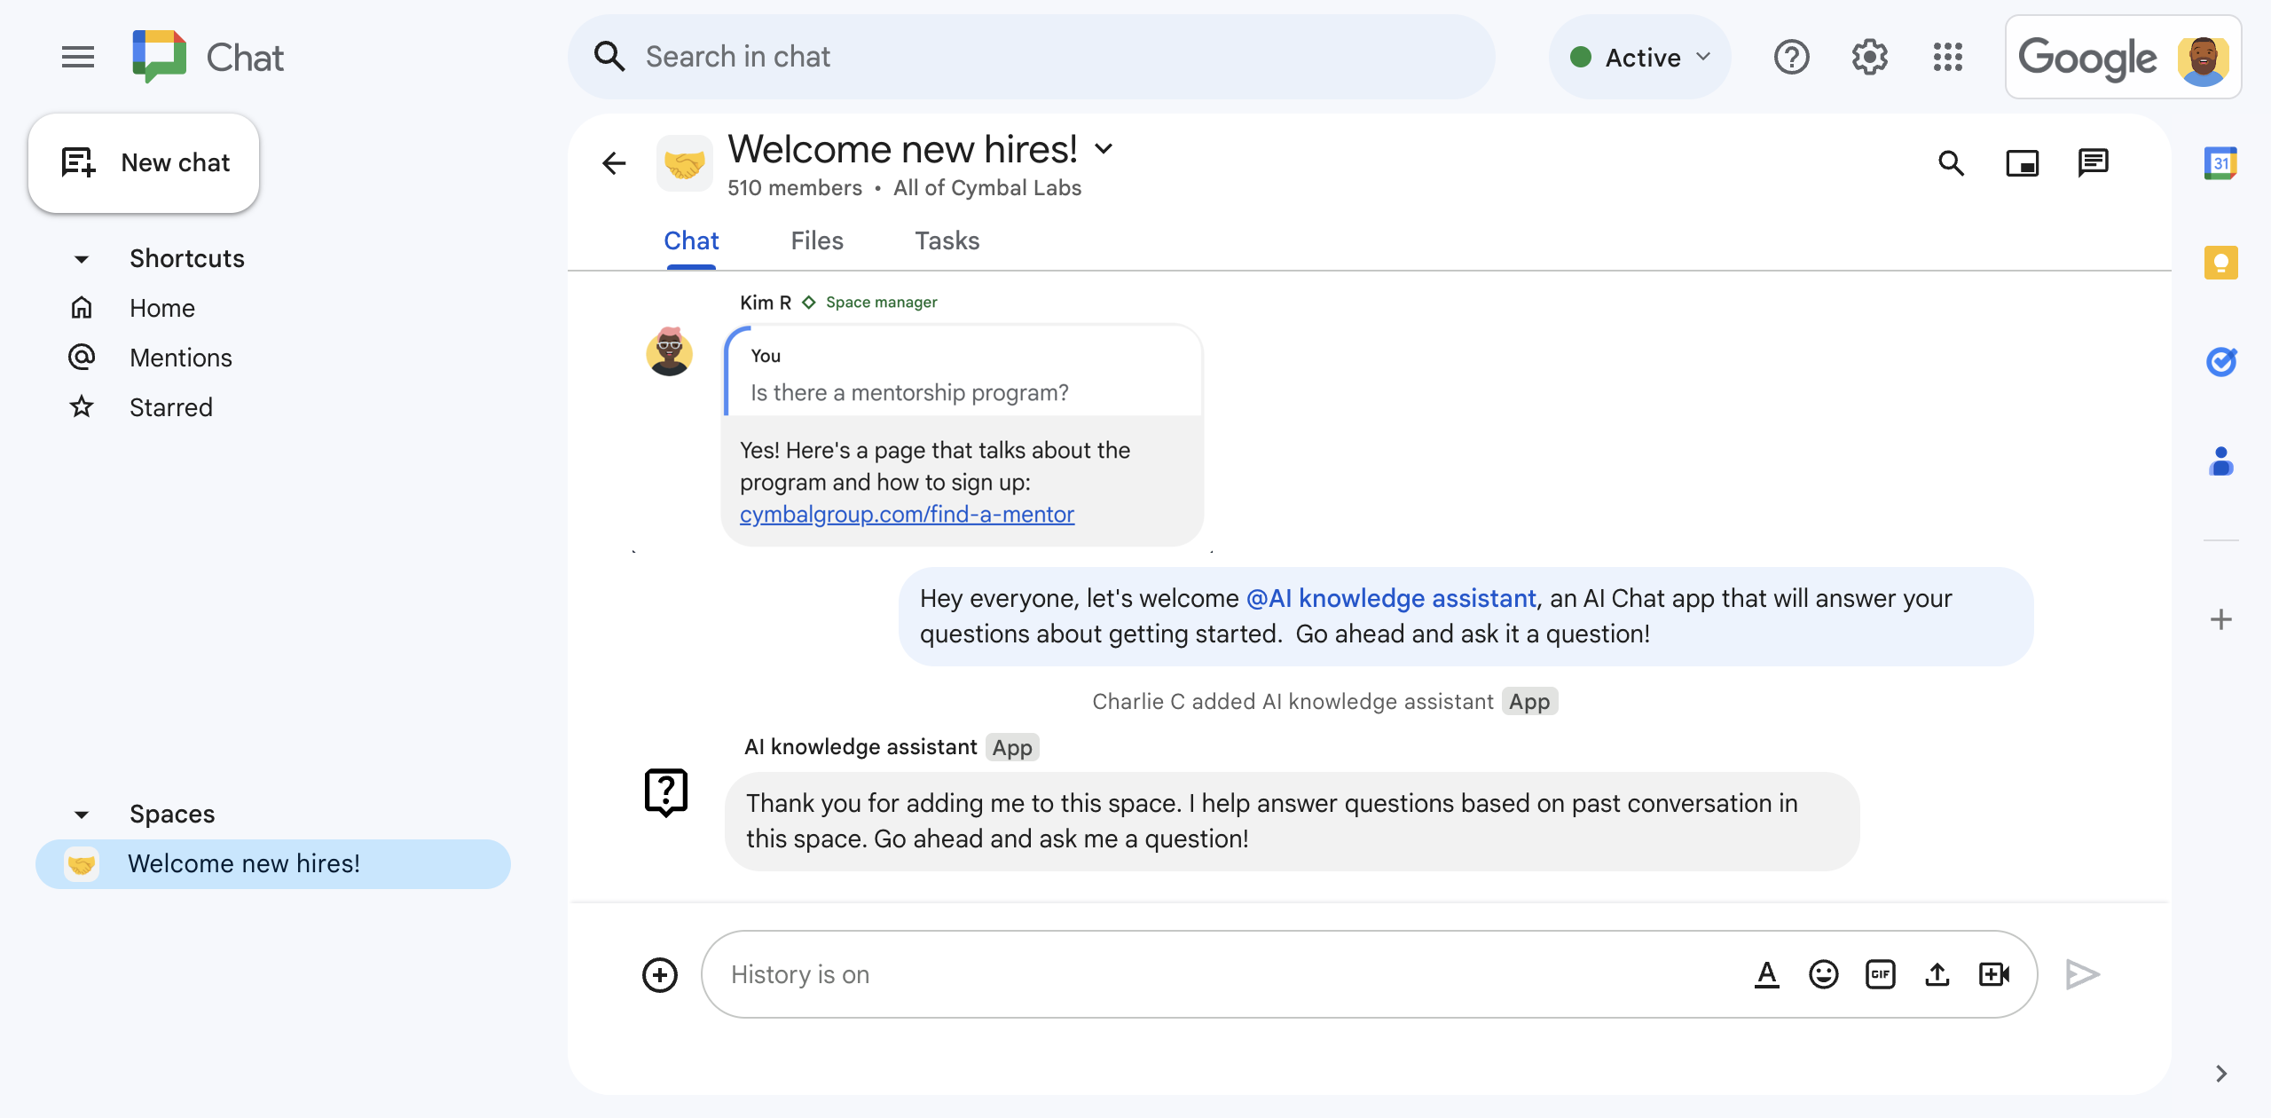This screenshot has width=2271, height=1118.
Task: Open cymbalgroup.com/find-a-mentor link
Action: pyautogui.click(x=907, y=513)
